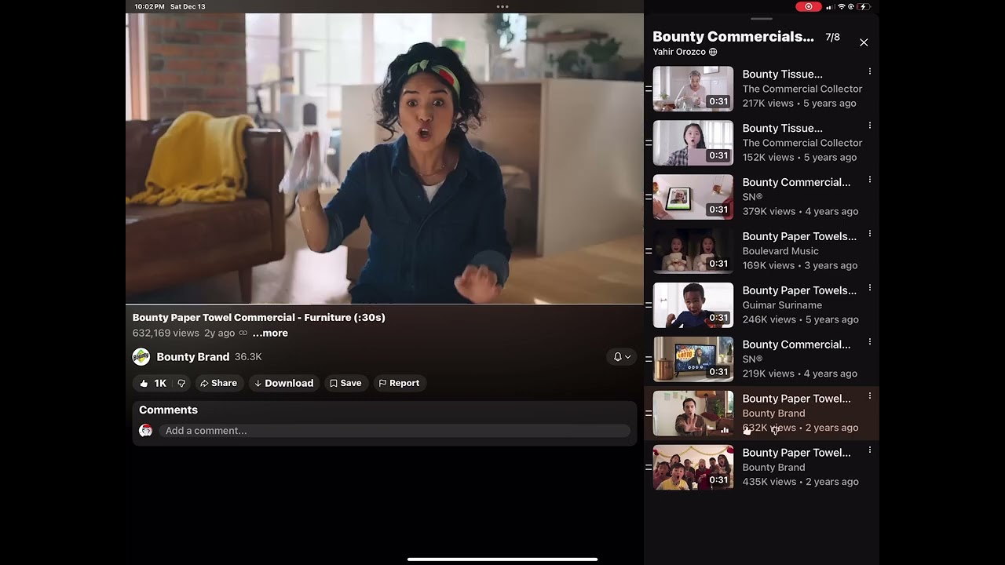Tap the battery status icon
Viewport: 1005px width, 565px height.
pyautogui.click(x=863, y=6)
